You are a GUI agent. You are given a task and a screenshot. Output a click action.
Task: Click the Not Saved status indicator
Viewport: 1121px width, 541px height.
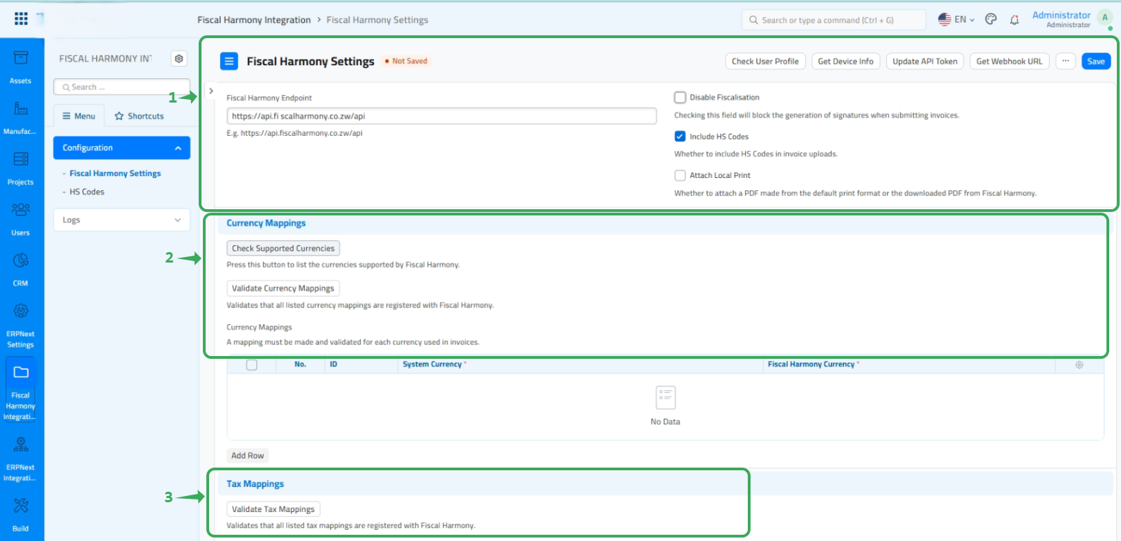click(406, 61)
